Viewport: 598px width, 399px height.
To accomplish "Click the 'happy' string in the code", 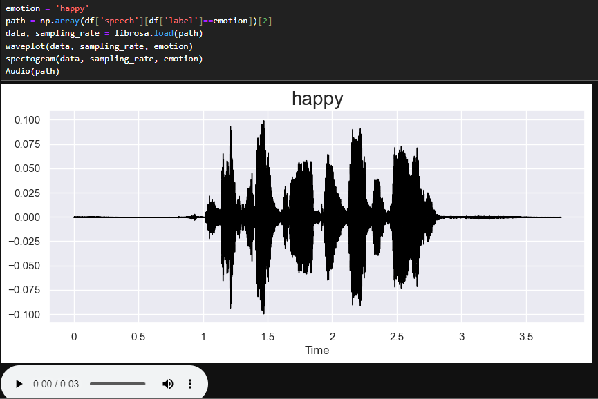I will (x=72, y=8).
